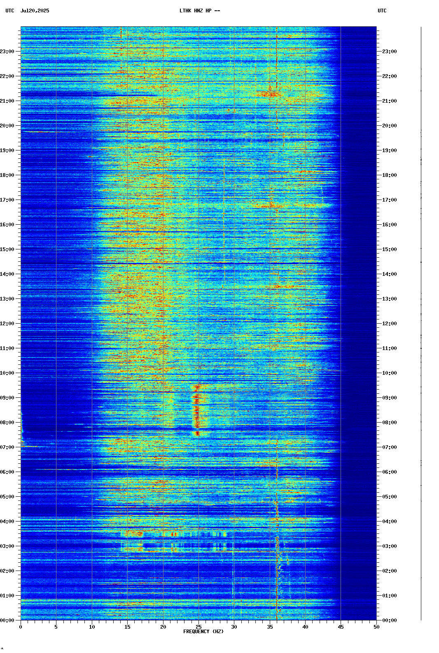Click the 30 Hz frequency tick label

click(x=234, y=627)
